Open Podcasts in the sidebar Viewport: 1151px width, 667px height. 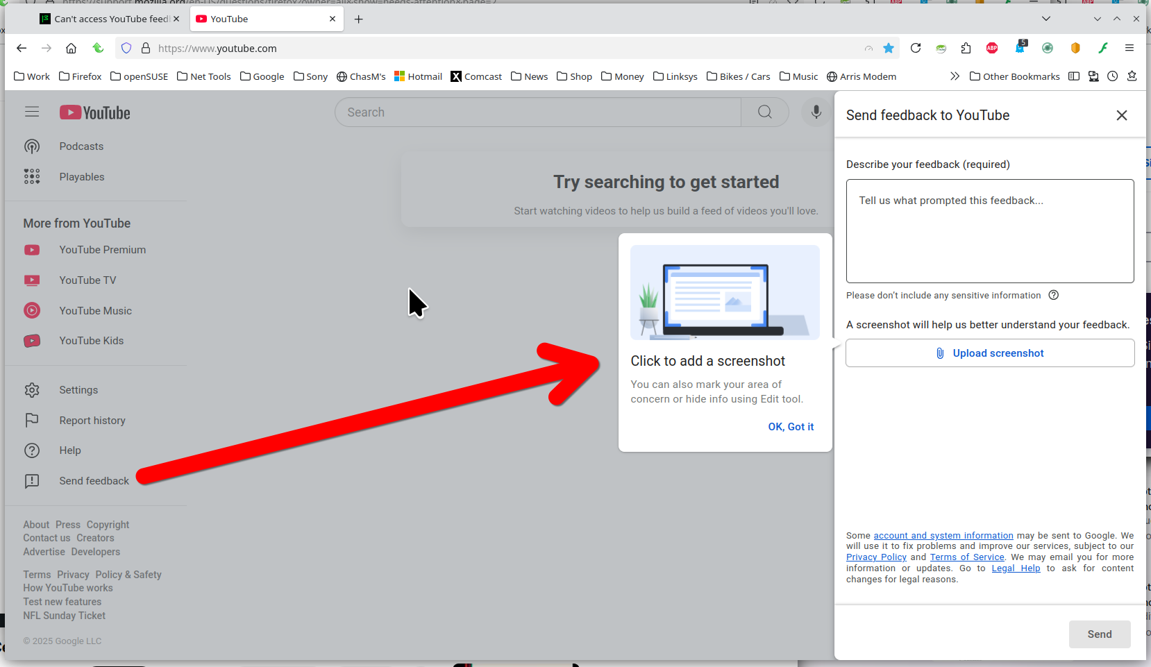pyautogui.click(x=81, y=146)
